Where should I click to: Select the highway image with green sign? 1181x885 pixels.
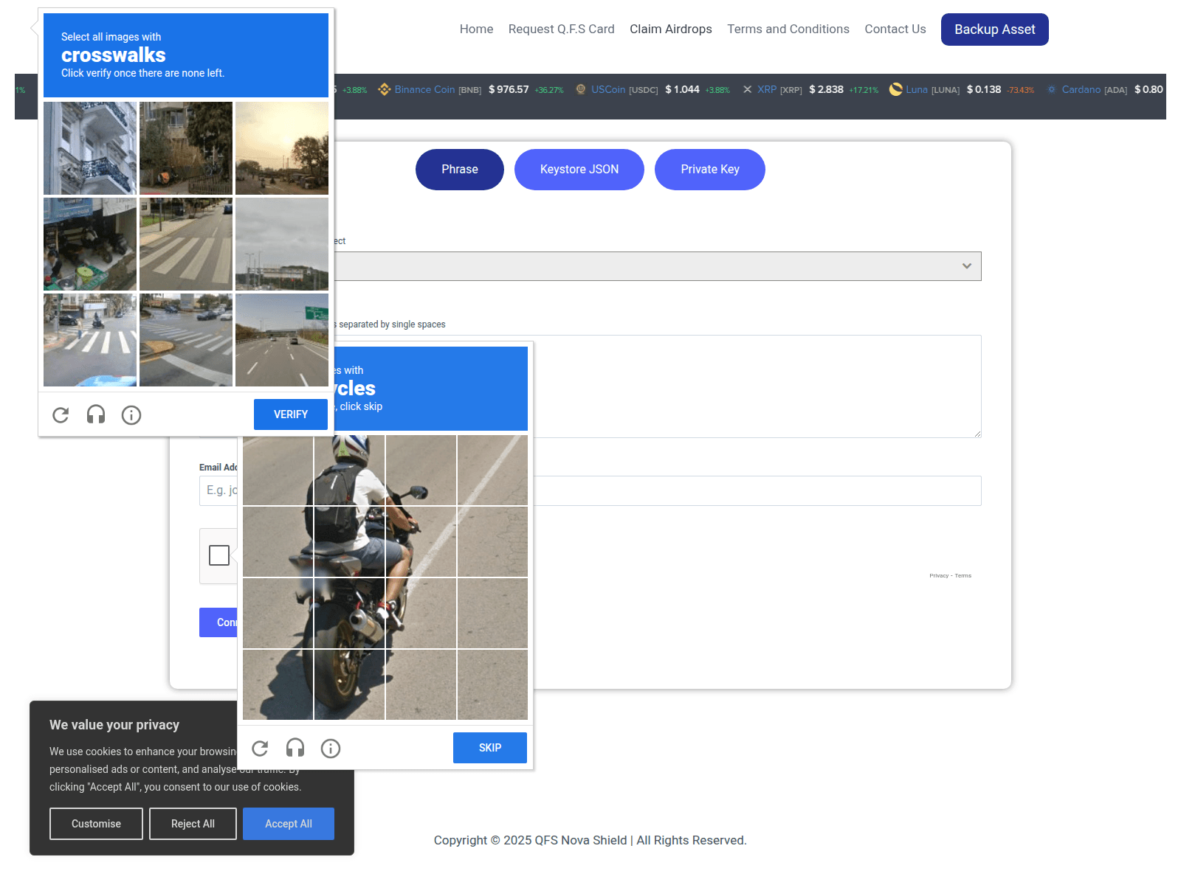(x=282, y=340)
